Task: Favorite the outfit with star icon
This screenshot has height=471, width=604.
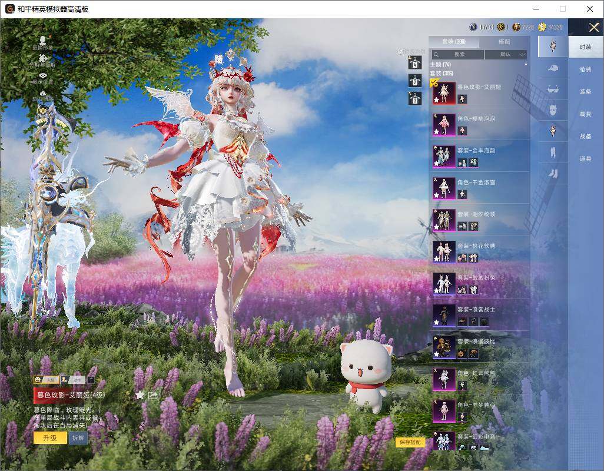Action: [x=140, y=394]
